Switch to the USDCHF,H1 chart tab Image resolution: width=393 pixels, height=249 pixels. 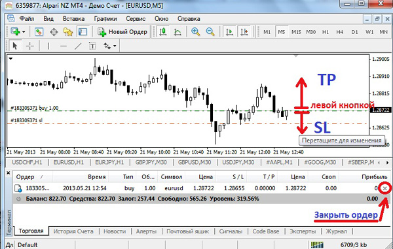coord(27,163)
